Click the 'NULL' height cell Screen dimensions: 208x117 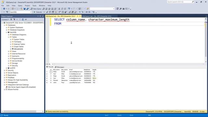(x=94, y=78)
